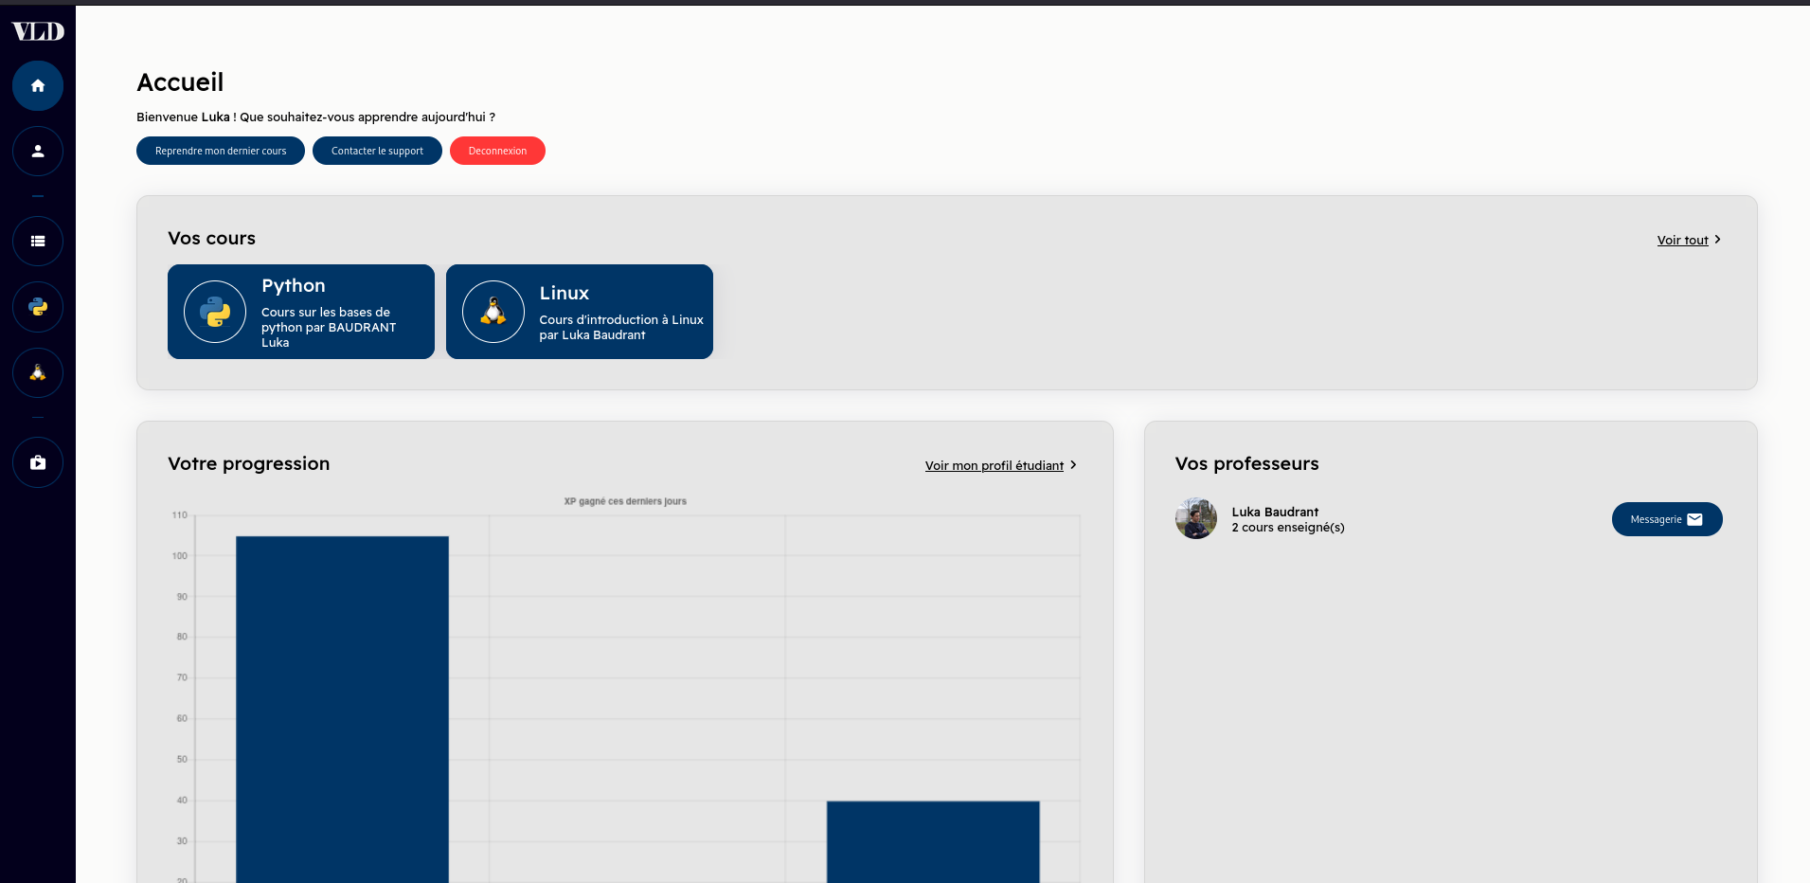The width and height of the screenshot is (1810, 883).
Task: Open the Linux penguin sidebar shortcut
Action: click(38, 373)
